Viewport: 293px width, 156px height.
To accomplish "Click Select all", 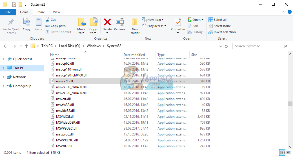I will (x=217, y=20).
